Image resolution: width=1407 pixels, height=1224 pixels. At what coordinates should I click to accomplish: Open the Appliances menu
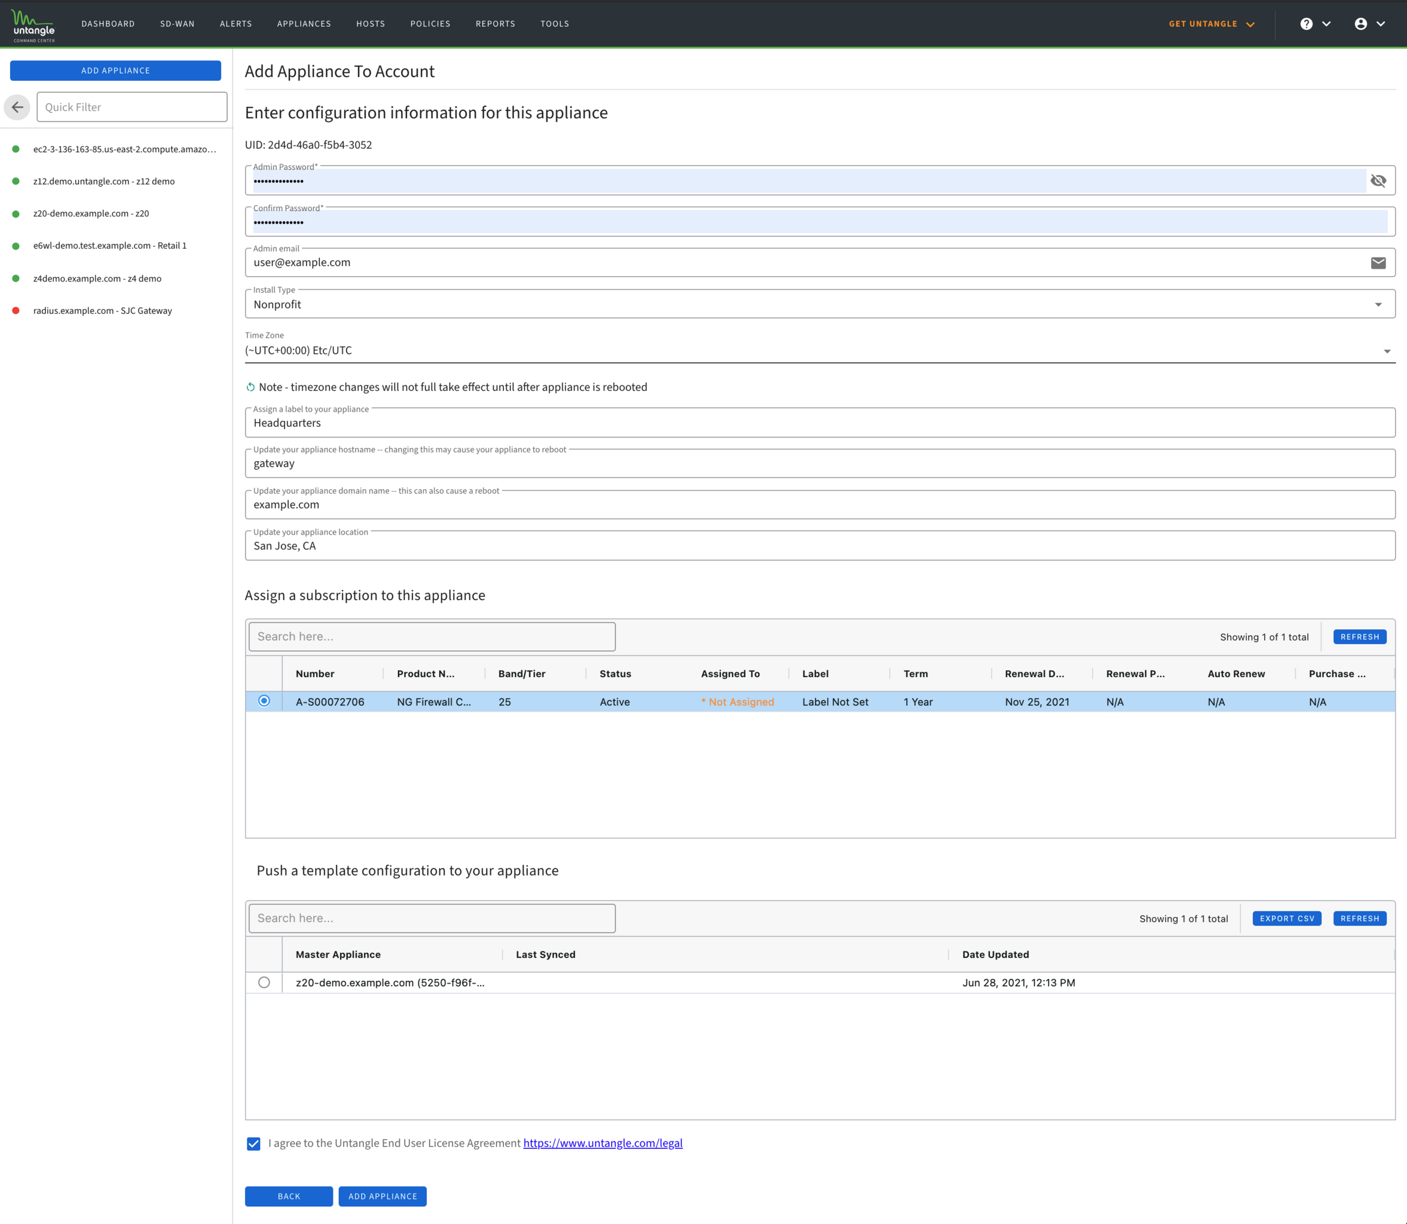[x=304, y=24]
